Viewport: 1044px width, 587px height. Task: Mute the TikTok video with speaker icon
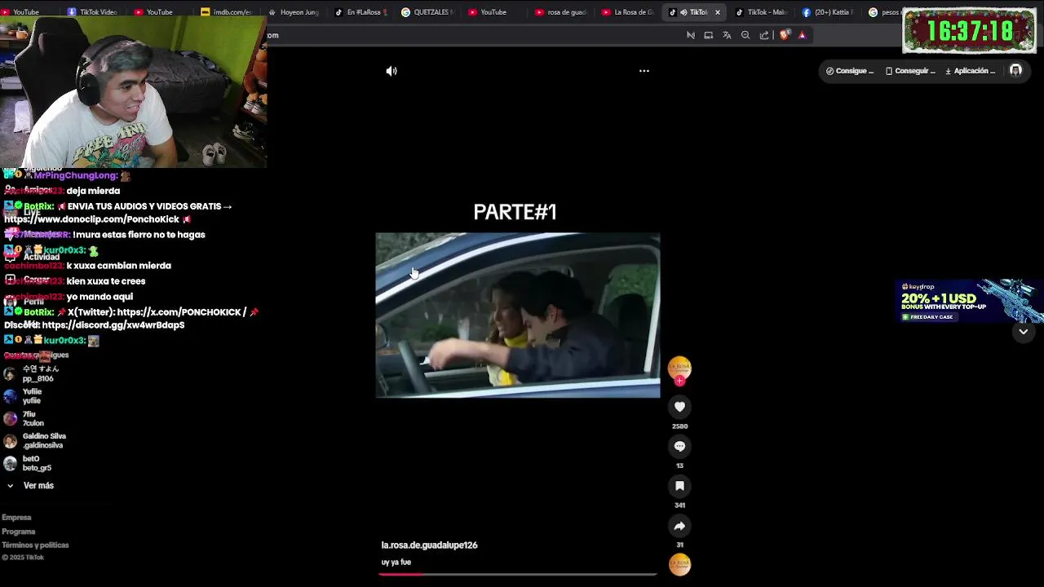[391, 71]
